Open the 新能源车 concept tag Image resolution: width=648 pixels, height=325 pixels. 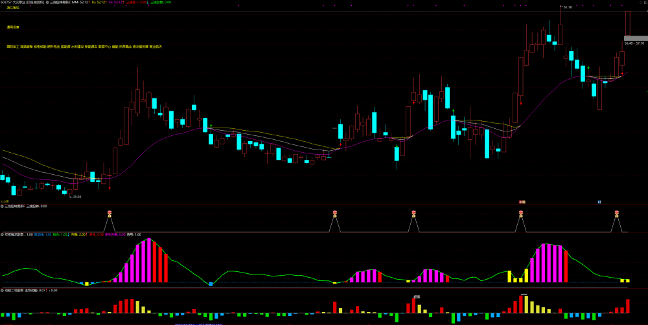pyautogui.click(x=91, y=47)
